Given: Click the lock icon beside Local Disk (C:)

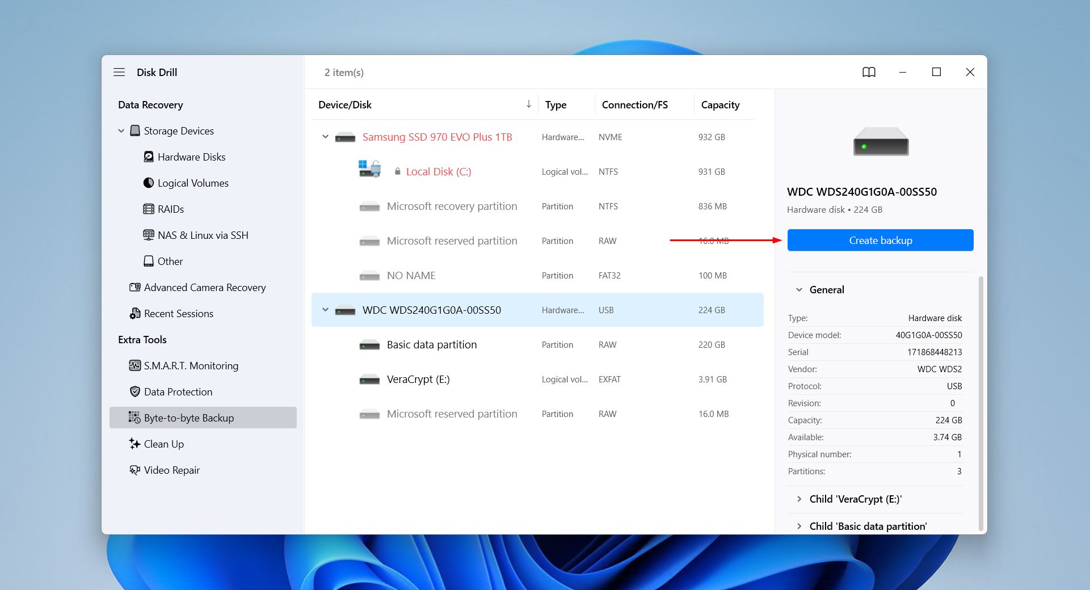Looking at the screenshot, I should click(398, 171).
